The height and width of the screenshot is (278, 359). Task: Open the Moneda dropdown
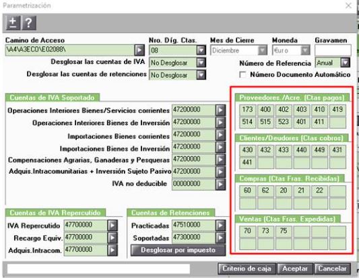pos(305,50)
